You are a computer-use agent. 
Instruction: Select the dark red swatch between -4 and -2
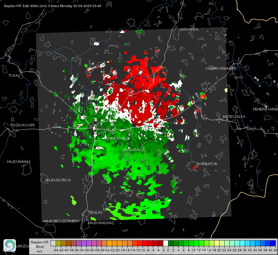pos(160,243)
